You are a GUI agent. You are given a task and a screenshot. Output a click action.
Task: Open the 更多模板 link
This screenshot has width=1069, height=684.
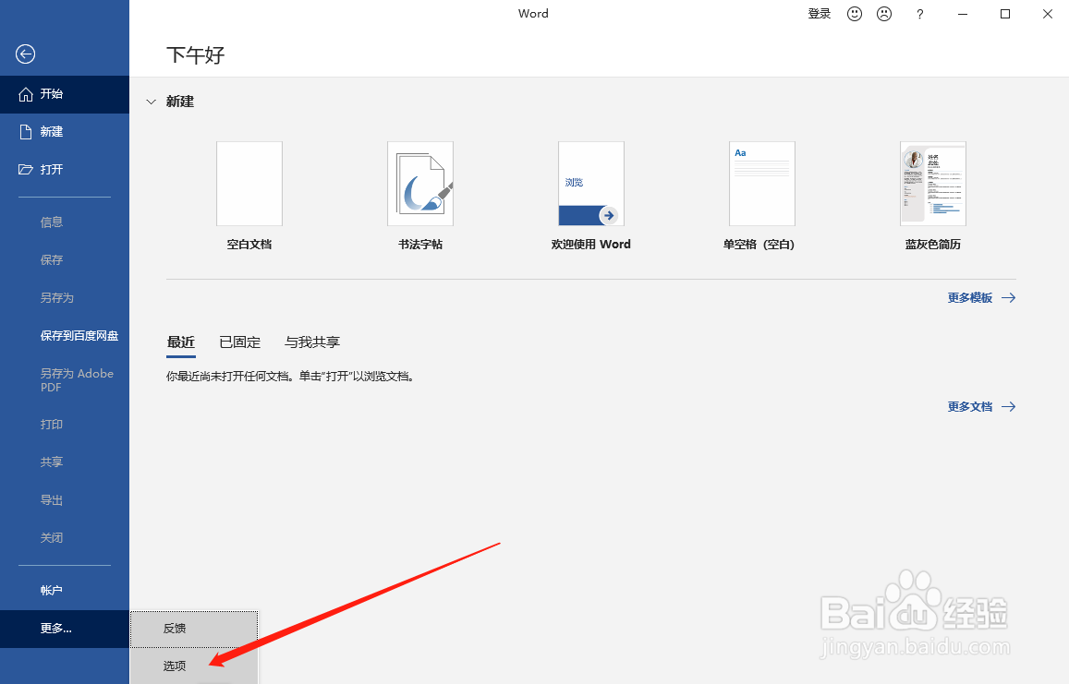970,298
